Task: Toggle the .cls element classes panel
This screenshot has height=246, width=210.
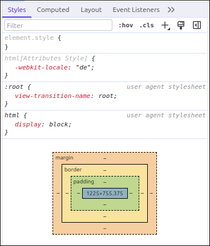Action: [147, 25]
